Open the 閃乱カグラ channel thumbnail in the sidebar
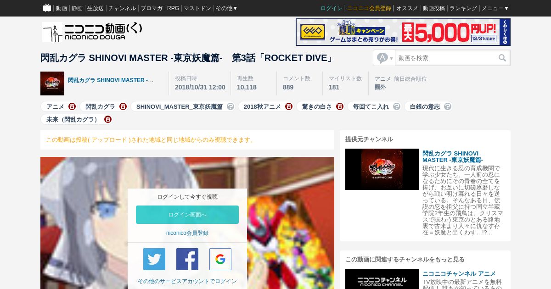 382,169
